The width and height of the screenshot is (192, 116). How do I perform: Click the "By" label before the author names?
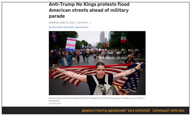50,27
